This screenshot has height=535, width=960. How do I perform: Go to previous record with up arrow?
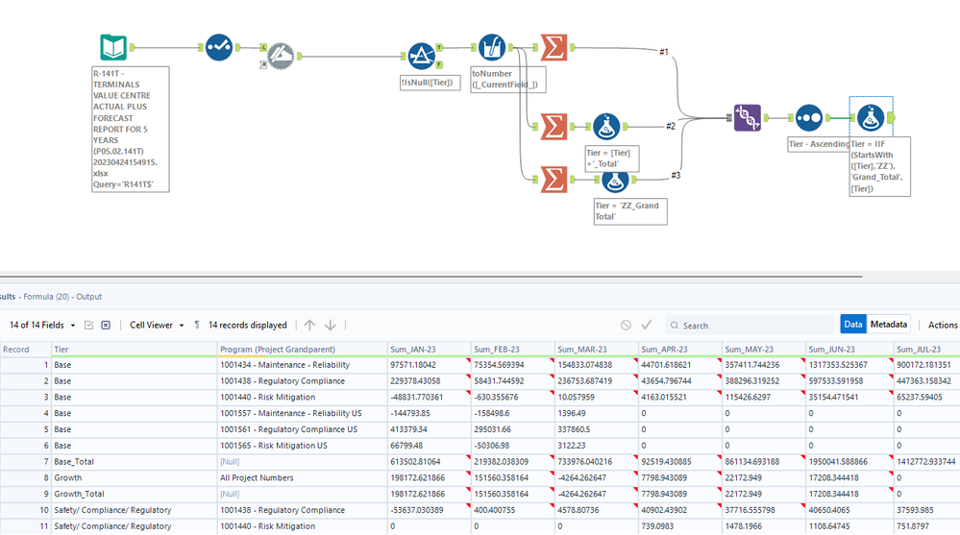point(309,325)
